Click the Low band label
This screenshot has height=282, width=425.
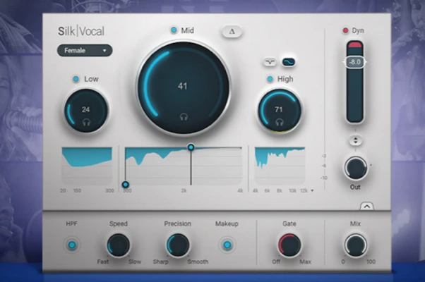pos(91,79)
